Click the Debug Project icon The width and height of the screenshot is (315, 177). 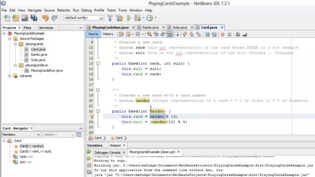138,18
